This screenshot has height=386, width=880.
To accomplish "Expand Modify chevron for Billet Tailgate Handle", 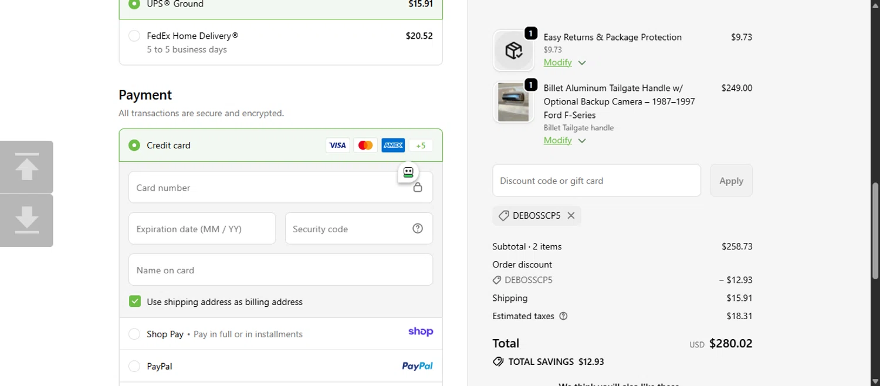I will pyautogui.click(x=582, y=141).
